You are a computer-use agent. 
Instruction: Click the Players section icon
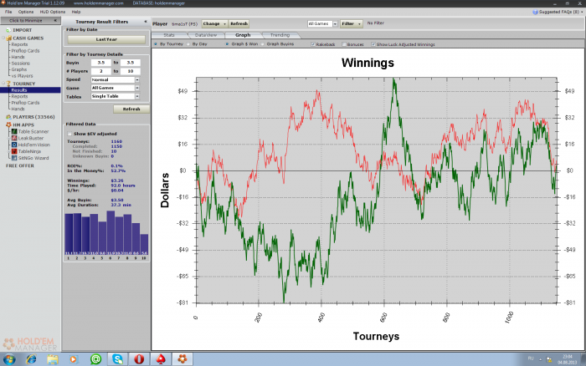8,117
